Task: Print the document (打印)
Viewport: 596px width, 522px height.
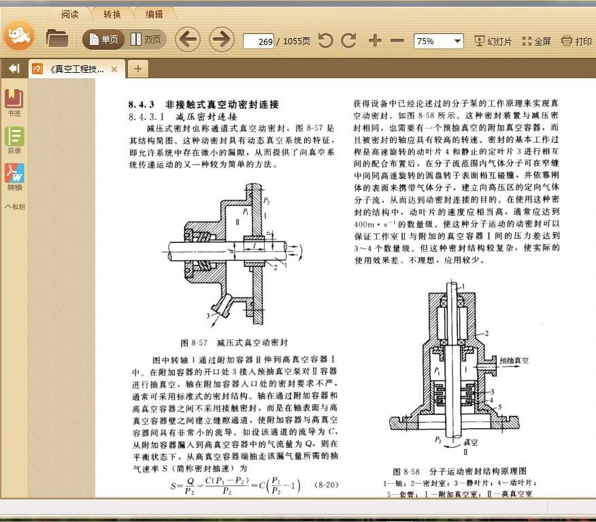Action: [576, 41]
